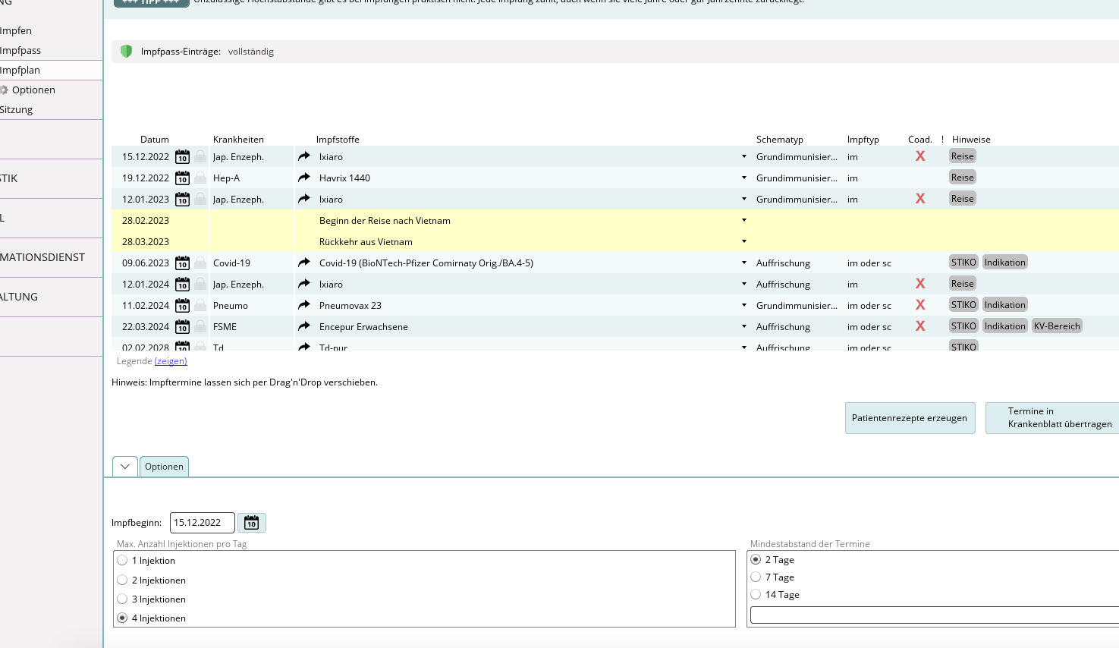Click Termine in Krankenblatt übertragen
The width and height of the screenshot is (1119, 648).
1052,418
